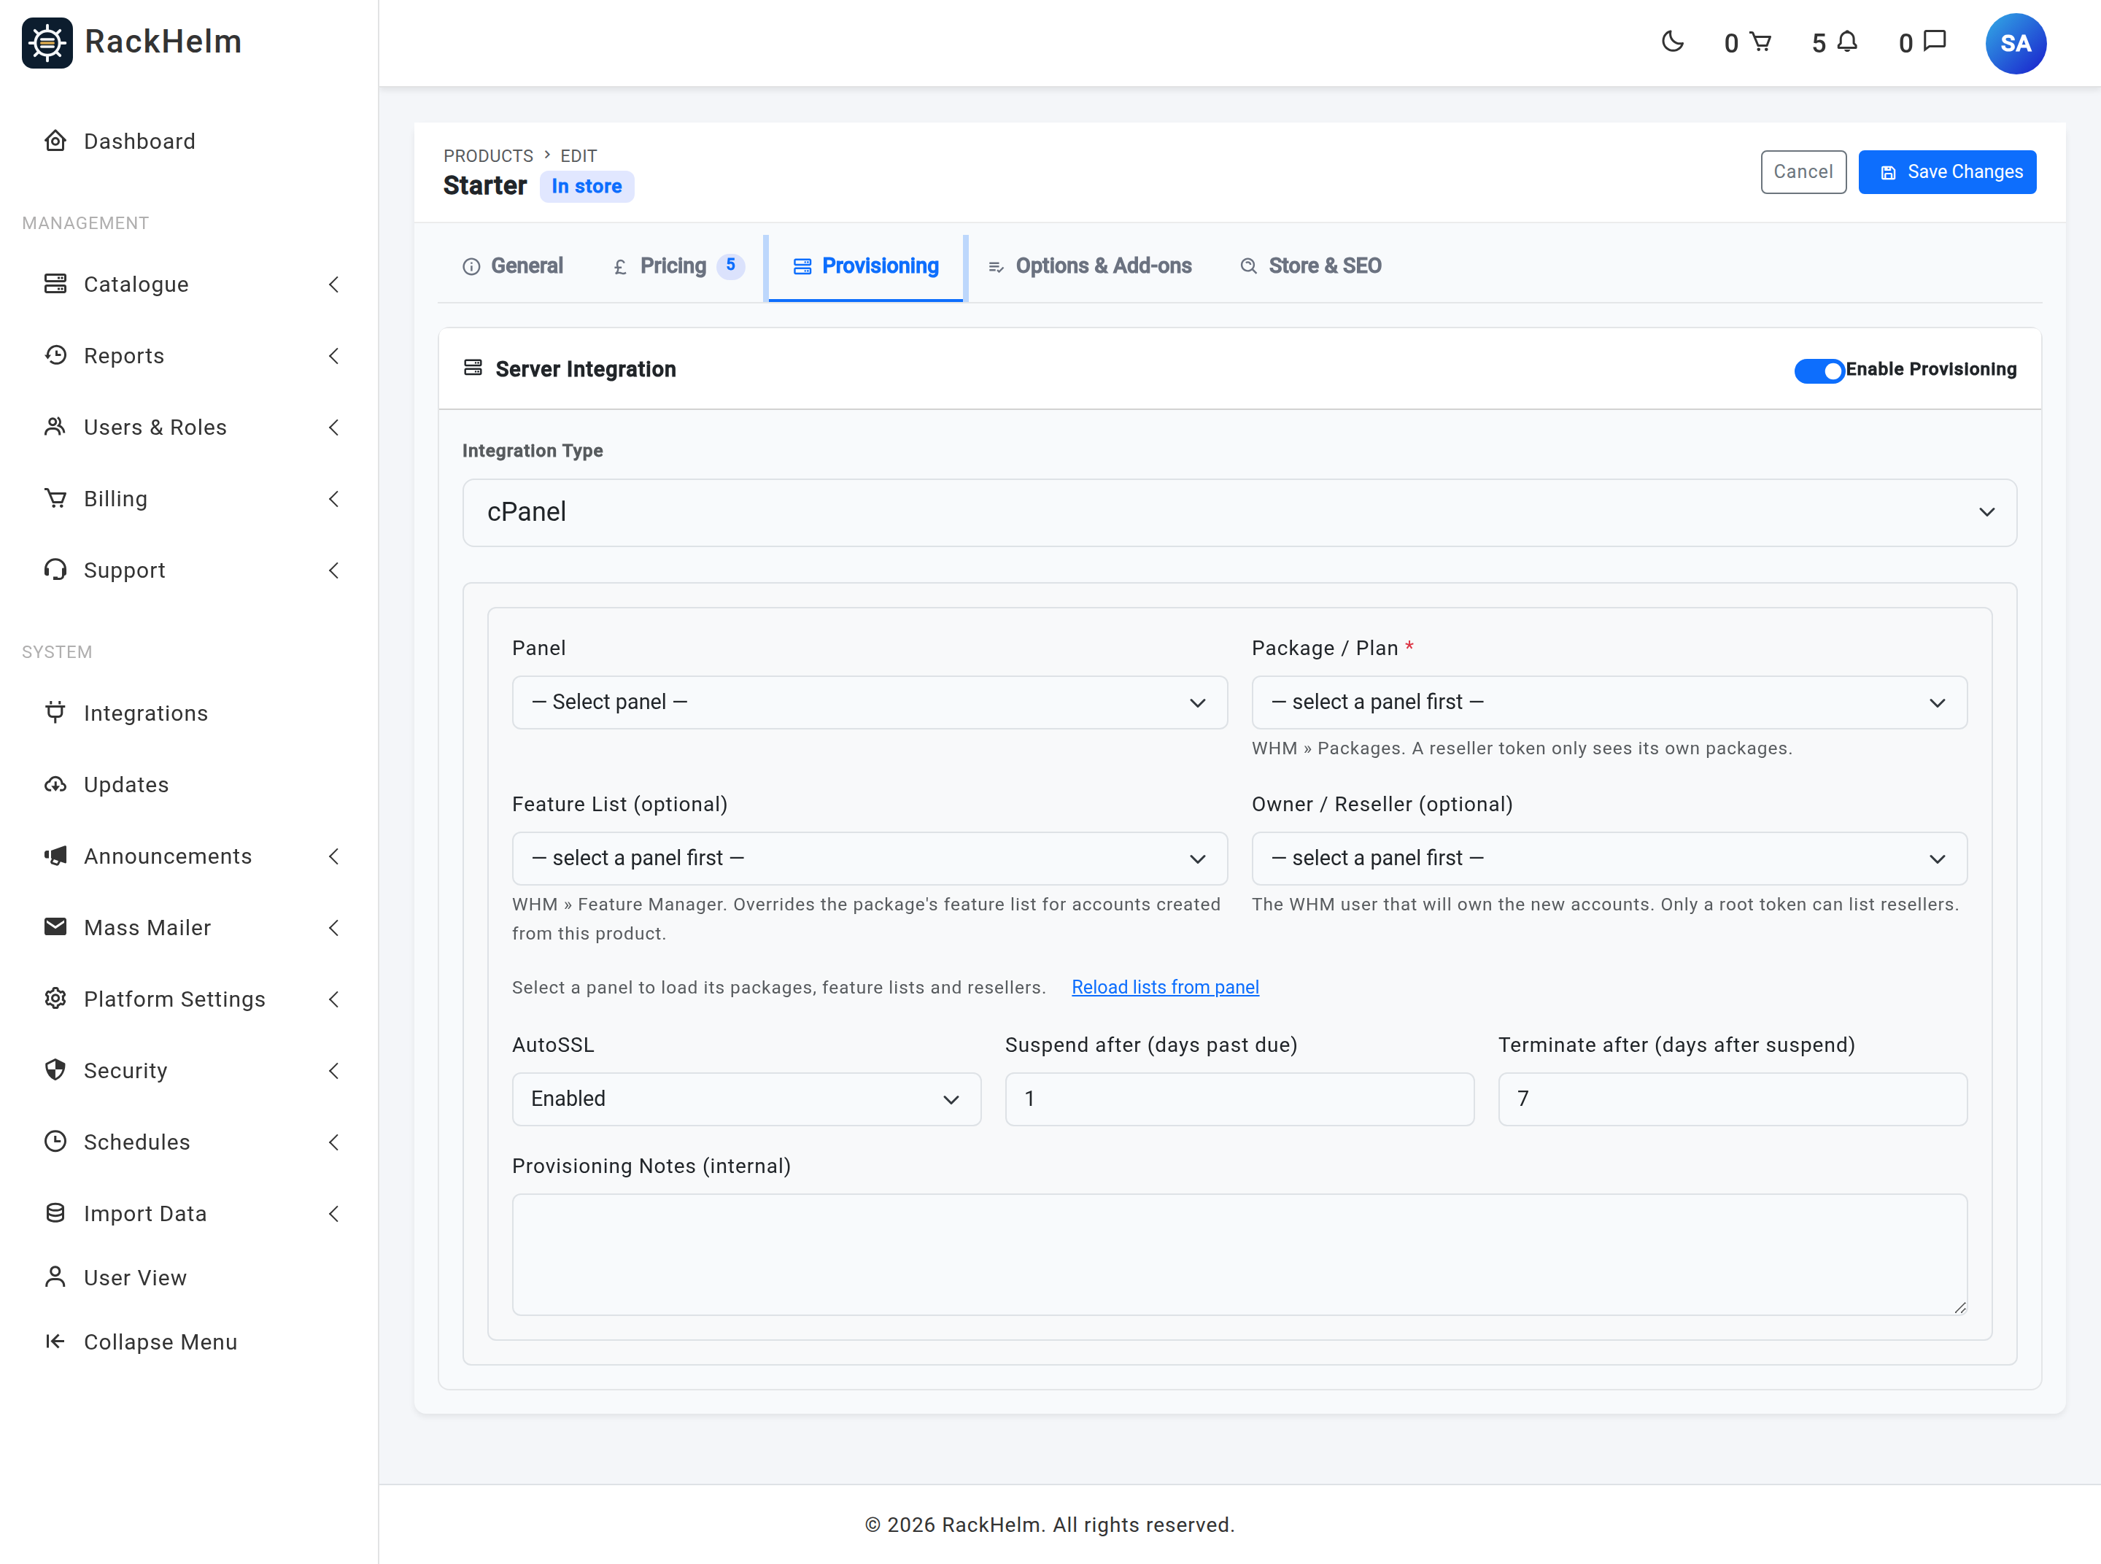Click Suspend after days field
The height and width of the screenshot is (1564, 2101).
[1239, 1099]
